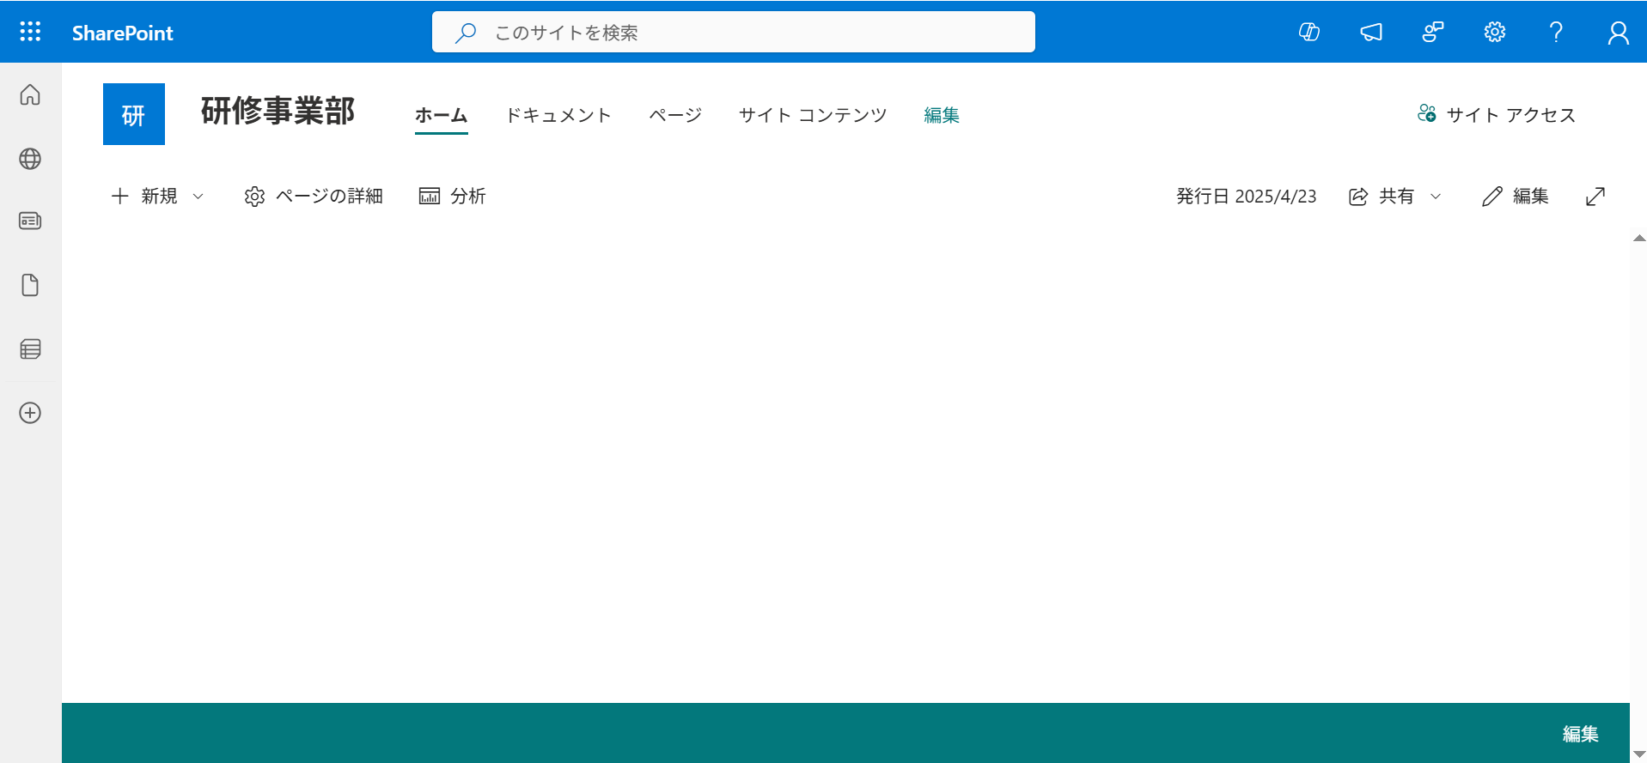Image resolution: width=1647 pixels, height=763 pixels.
Task: Open My lists icon in sidebar
Action: (x=30, y=349)
